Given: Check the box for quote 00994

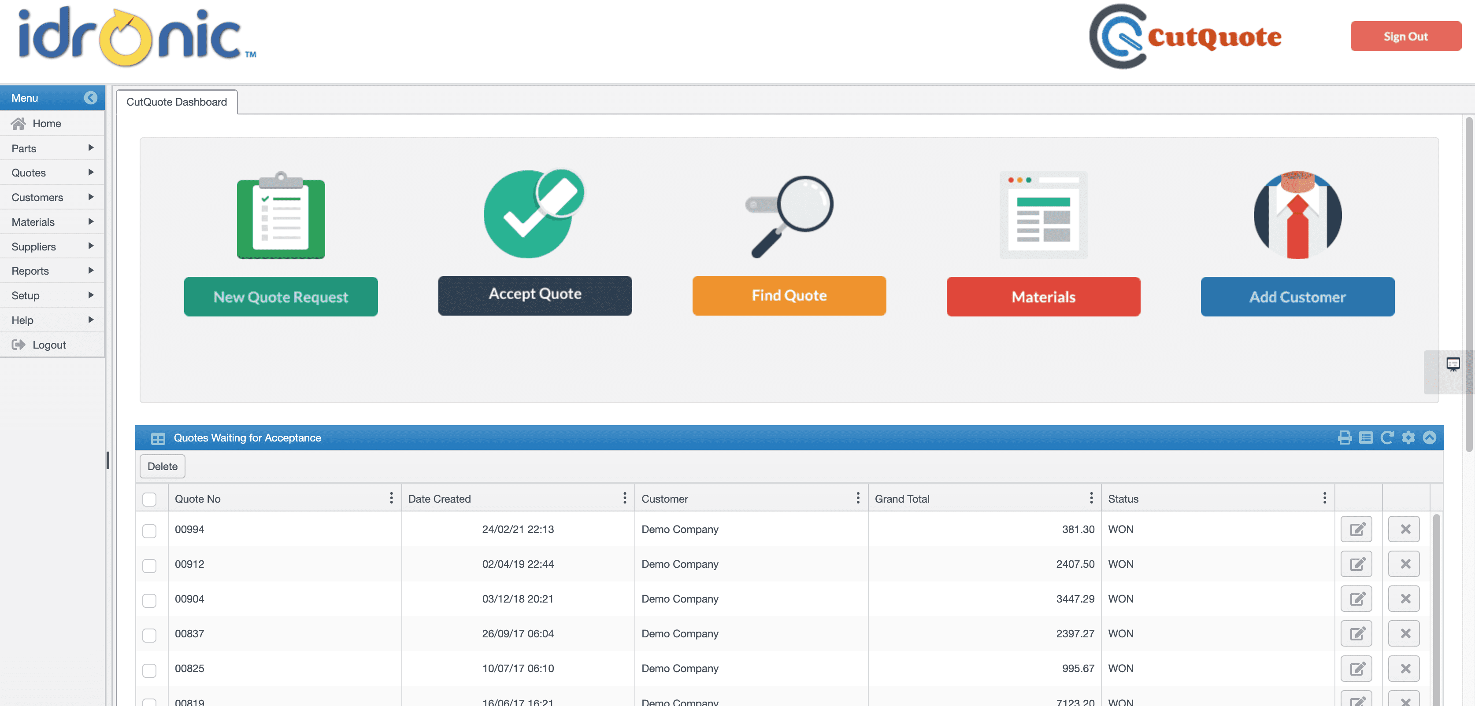Looking at the screenshot, I should [149, 530].
